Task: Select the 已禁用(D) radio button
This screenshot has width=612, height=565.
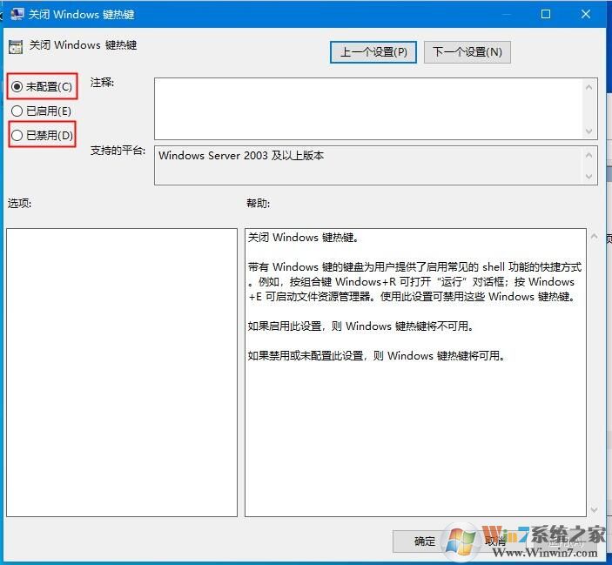Action: [x=42, y=136]
